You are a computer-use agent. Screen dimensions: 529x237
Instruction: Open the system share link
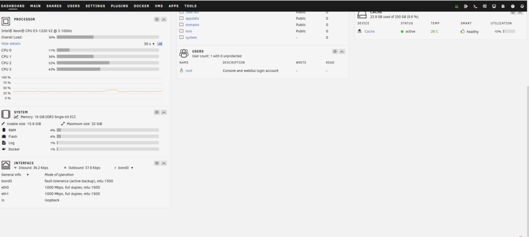191,38
